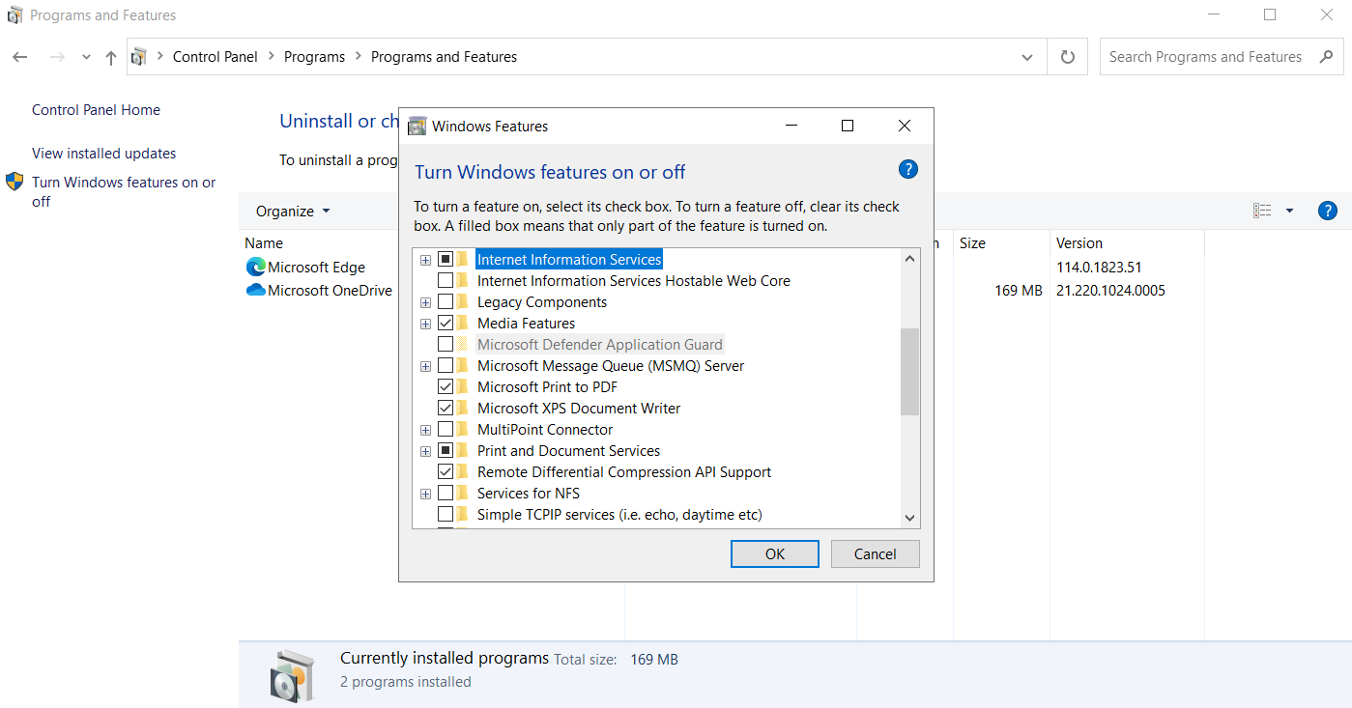Click the Programs and Features title bar icon

(x=14, y=15)
